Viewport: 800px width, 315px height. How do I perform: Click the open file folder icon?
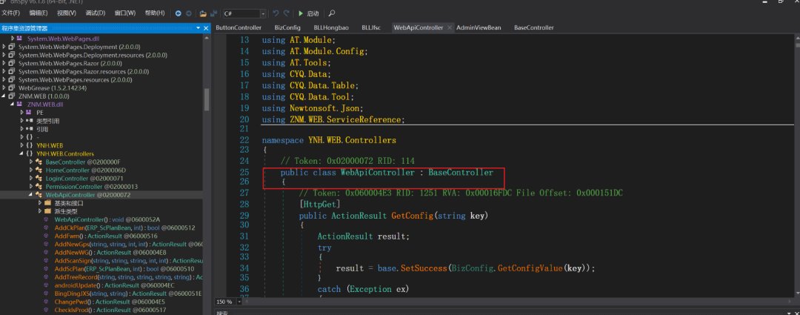(x=202, y=13)
